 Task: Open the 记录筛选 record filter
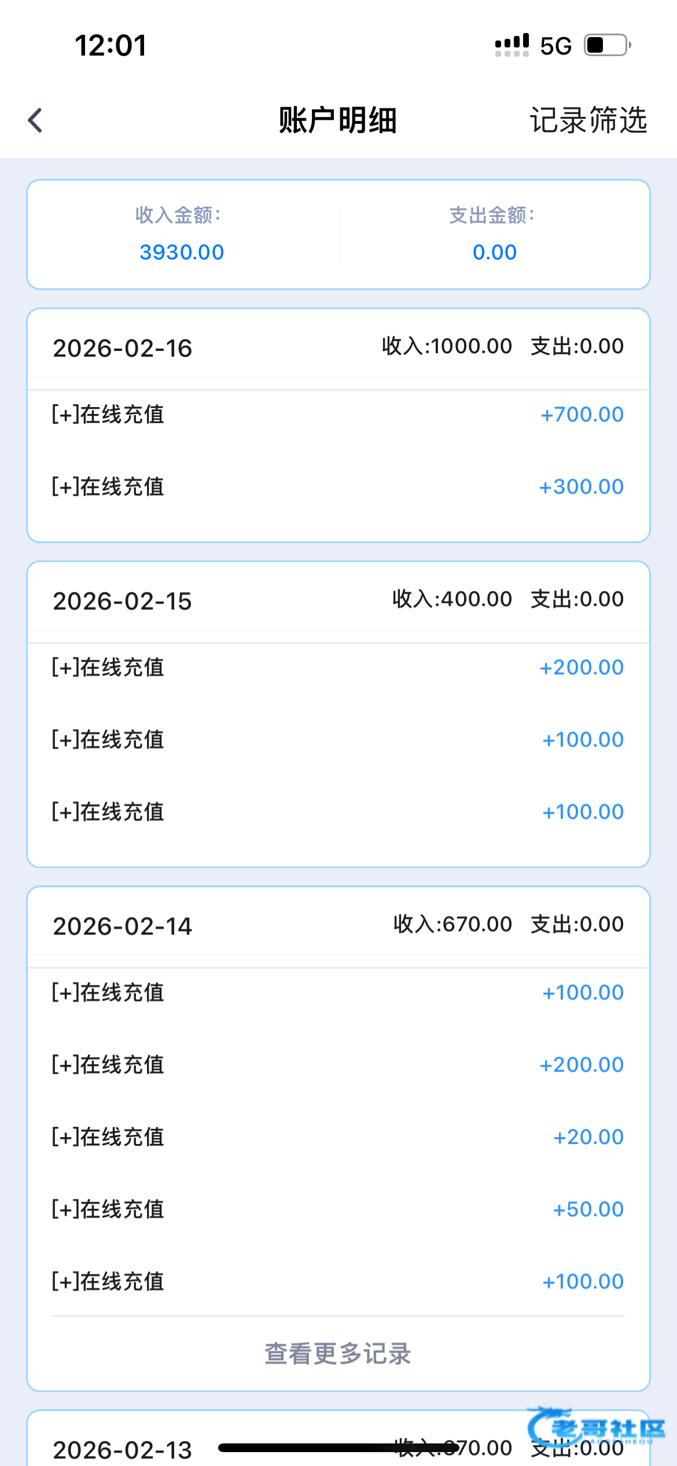point(588,120)
